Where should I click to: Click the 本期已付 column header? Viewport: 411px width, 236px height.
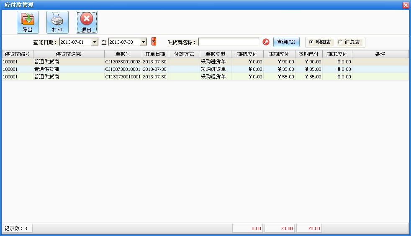click(308, 54)
